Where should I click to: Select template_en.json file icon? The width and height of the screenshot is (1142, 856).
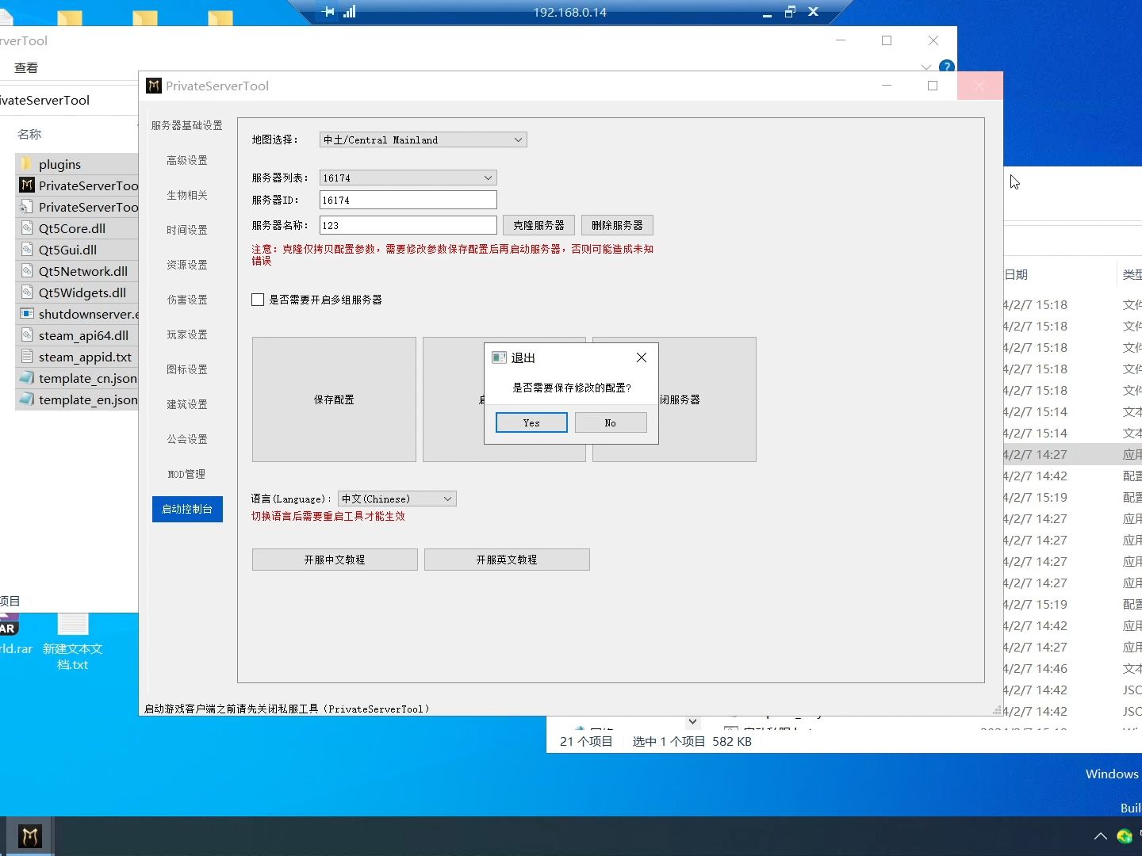point(27,399)
